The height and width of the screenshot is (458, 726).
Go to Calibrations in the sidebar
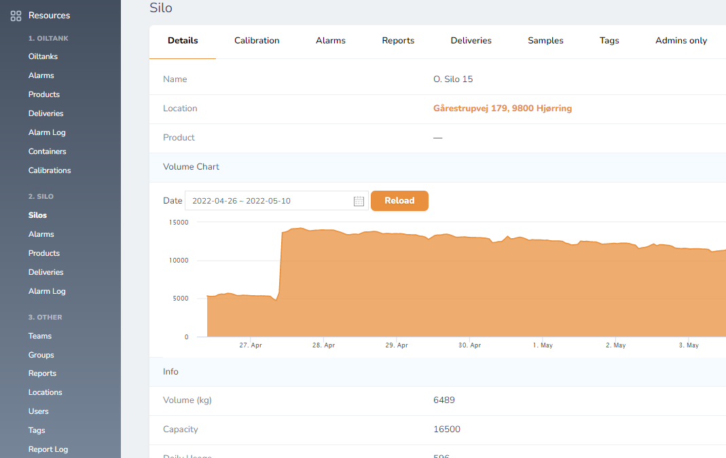pos(50,170)
